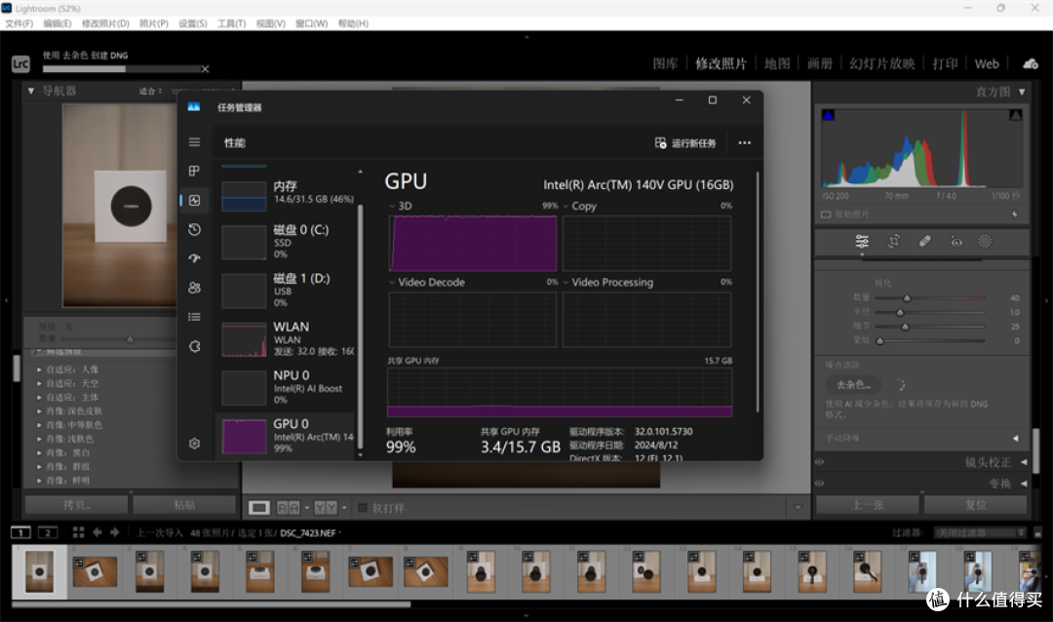Image resolution: width=1053 pixels, height=622 pixels.
Task: Go back with filmstrip left arrow
Action: 97,532
